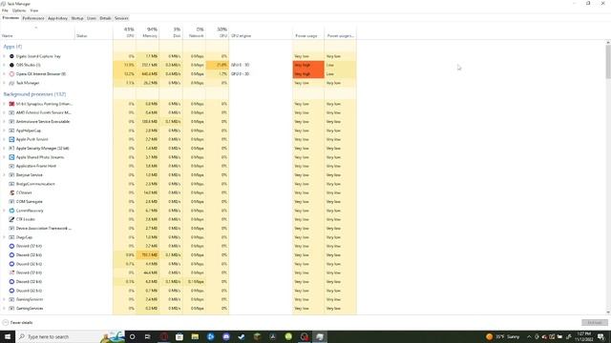This screenshot has height=343, width=611.
Task: Click the vertical scrollbar thumb of process list
Action: pyautogui.click(x=608, y=61)
